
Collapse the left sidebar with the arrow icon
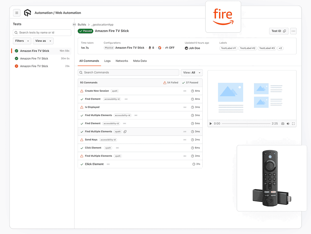(x=74, y=24)
